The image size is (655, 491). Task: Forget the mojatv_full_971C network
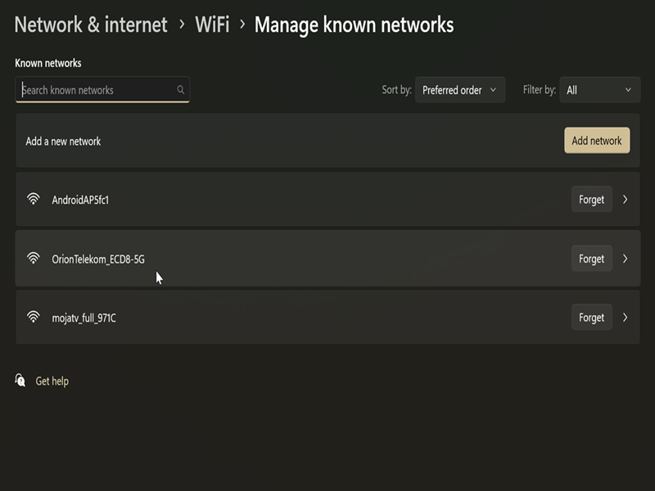pos(591,318)
